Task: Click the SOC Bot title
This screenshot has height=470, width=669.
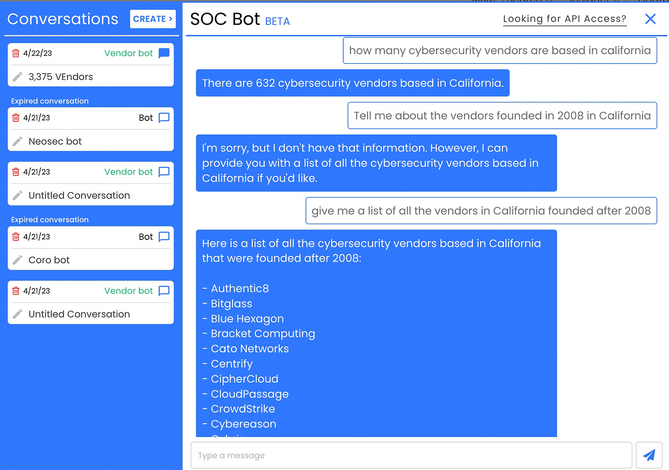Action: coord(225,19)
